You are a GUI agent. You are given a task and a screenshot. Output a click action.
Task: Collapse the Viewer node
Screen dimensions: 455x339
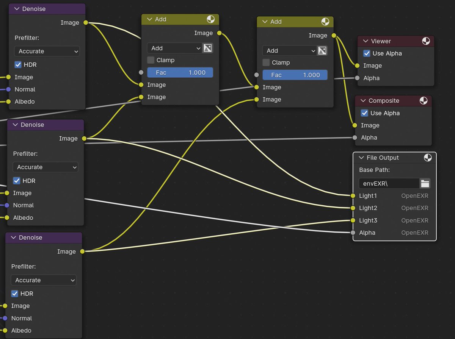(x=366, y=41)
